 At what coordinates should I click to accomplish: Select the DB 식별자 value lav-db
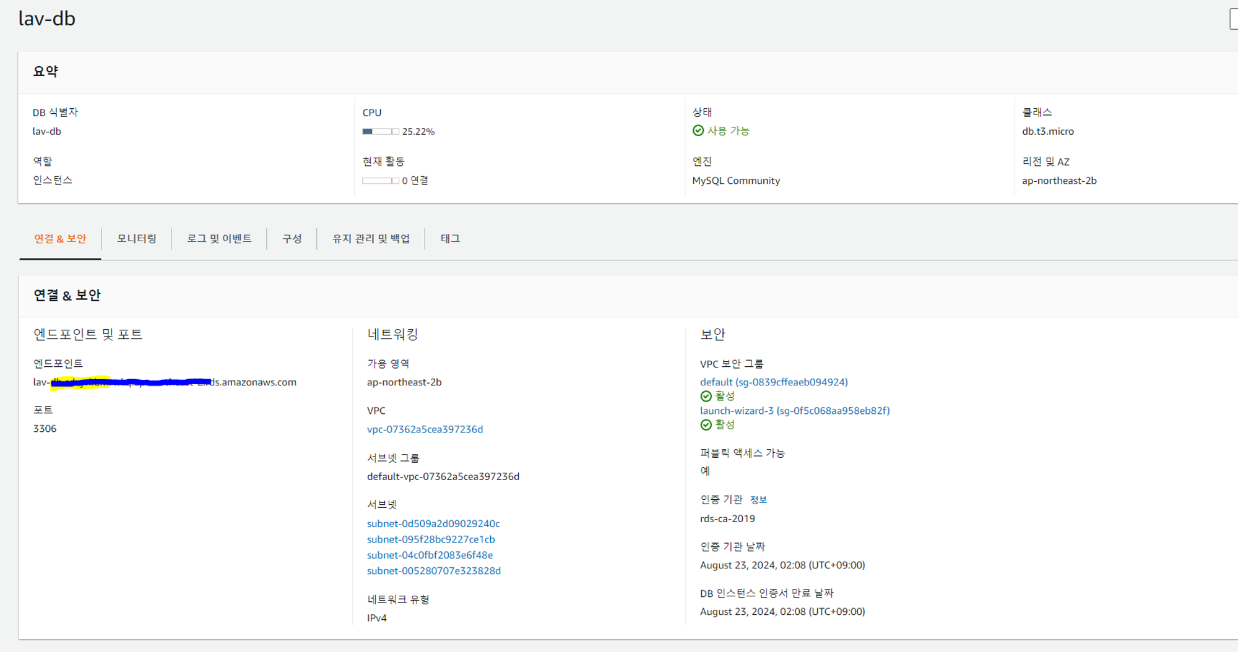point(47,131)
